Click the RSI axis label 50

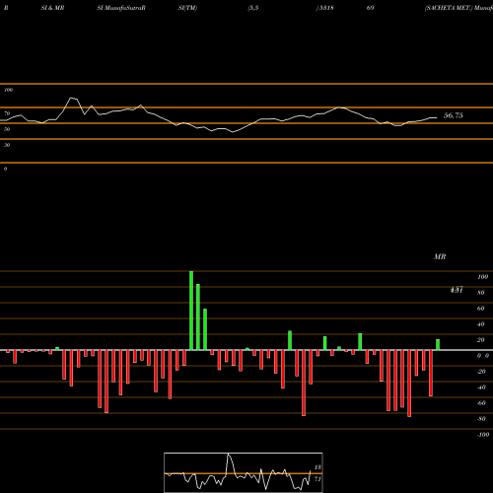[7, 129]
